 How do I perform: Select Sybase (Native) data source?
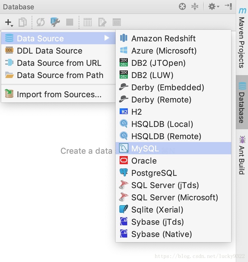tap(173, 234)
